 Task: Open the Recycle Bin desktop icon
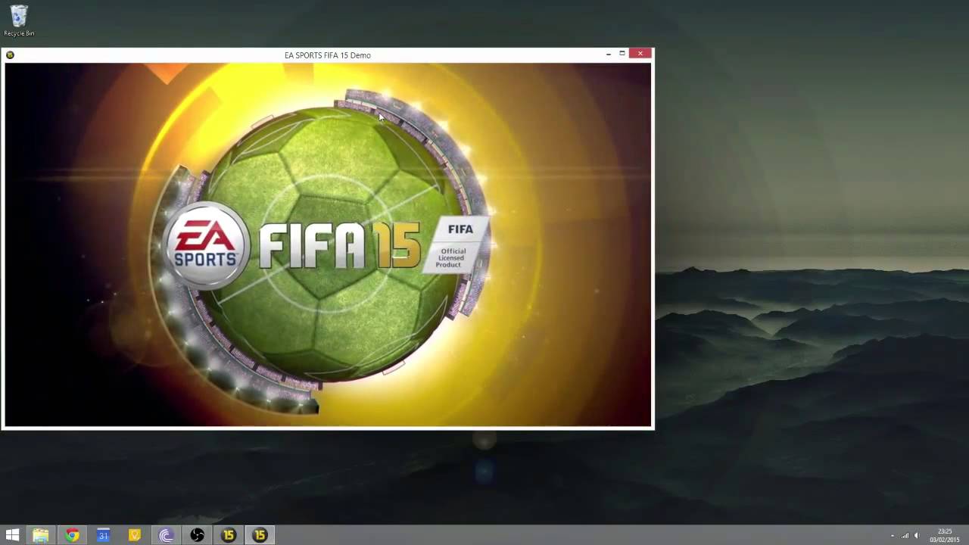(19, 20)
